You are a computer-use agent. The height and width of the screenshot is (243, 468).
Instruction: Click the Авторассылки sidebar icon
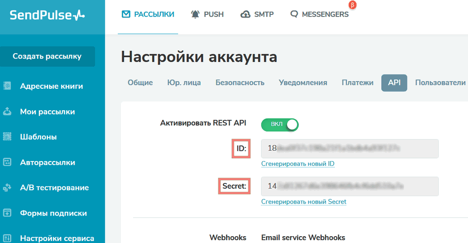tap(7, 162)
